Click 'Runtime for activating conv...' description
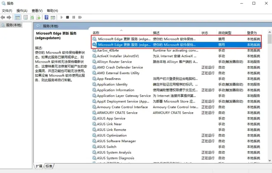Image resolution: width=272 pixels, height=173 pixels. coord(176,50)
